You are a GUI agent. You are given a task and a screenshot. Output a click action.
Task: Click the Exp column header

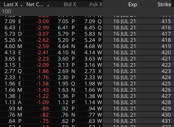coord(132,4)
